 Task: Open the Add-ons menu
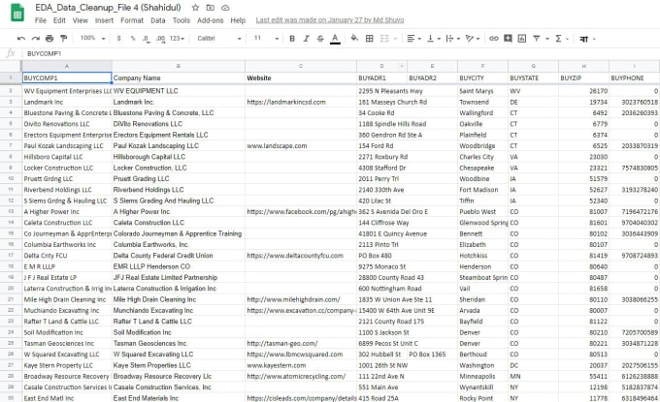click(210, 20)
